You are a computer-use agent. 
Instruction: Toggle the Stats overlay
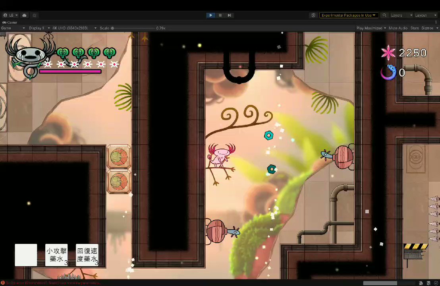[x=415, y=28]
